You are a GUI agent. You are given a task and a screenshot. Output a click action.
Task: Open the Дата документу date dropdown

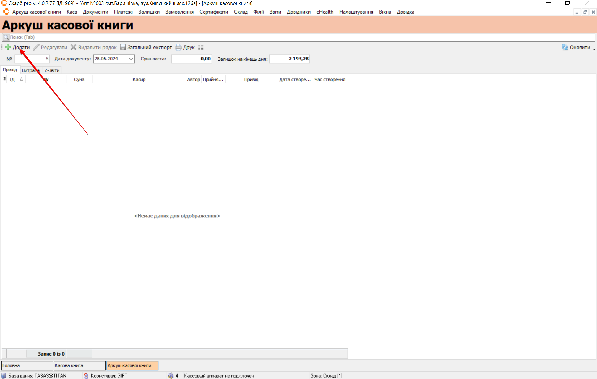[x=131, y=59]
